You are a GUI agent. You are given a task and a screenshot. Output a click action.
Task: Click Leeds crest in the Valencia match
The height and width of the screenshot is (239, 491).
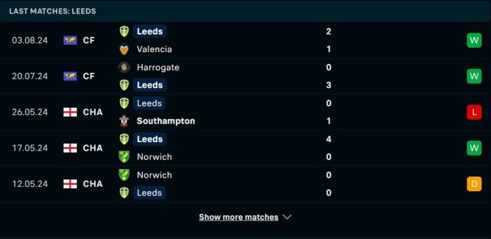125,31
